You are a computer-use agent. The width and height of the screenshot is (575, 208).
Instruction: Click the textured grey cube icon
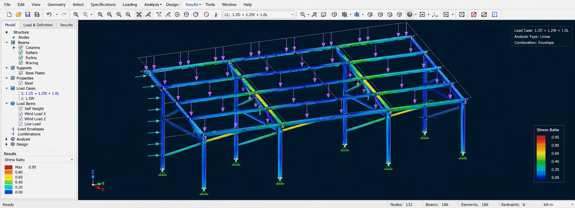pyautogui.click(x=345, y=15)
